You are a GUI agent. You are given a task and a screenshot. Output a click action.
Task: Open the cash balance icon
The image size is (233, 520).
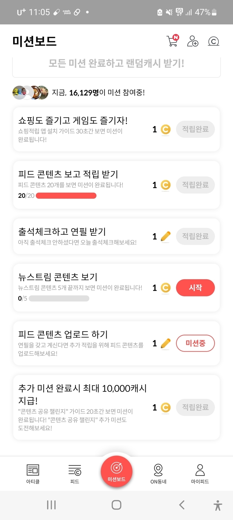click(x=213, y=41)
